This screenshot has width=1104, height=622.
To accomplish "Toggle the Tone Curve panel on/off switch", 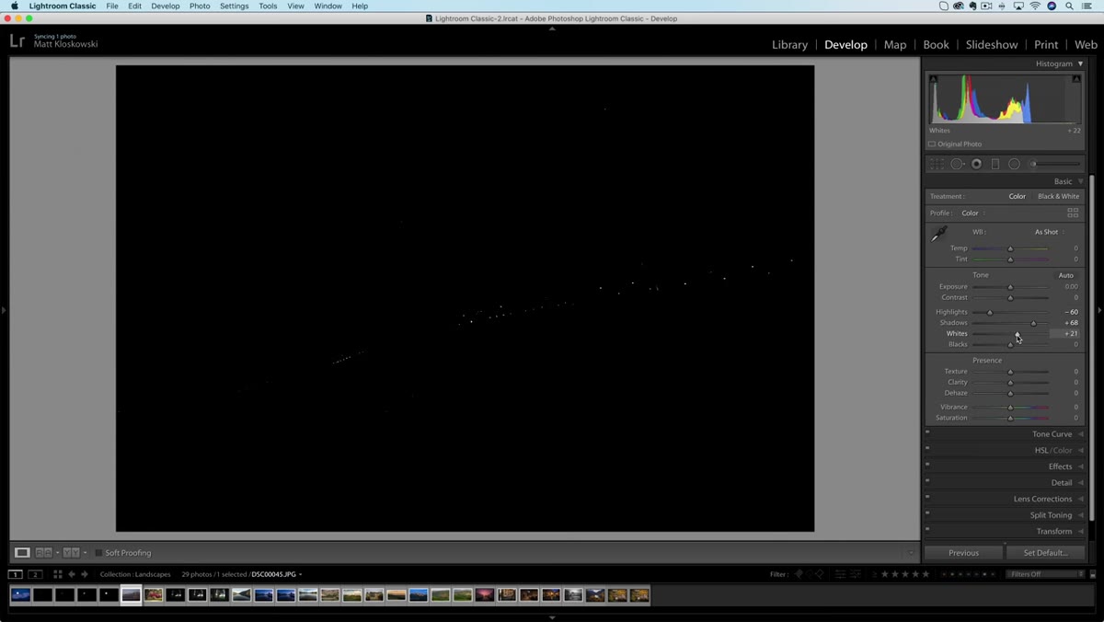I will (927, 432).
